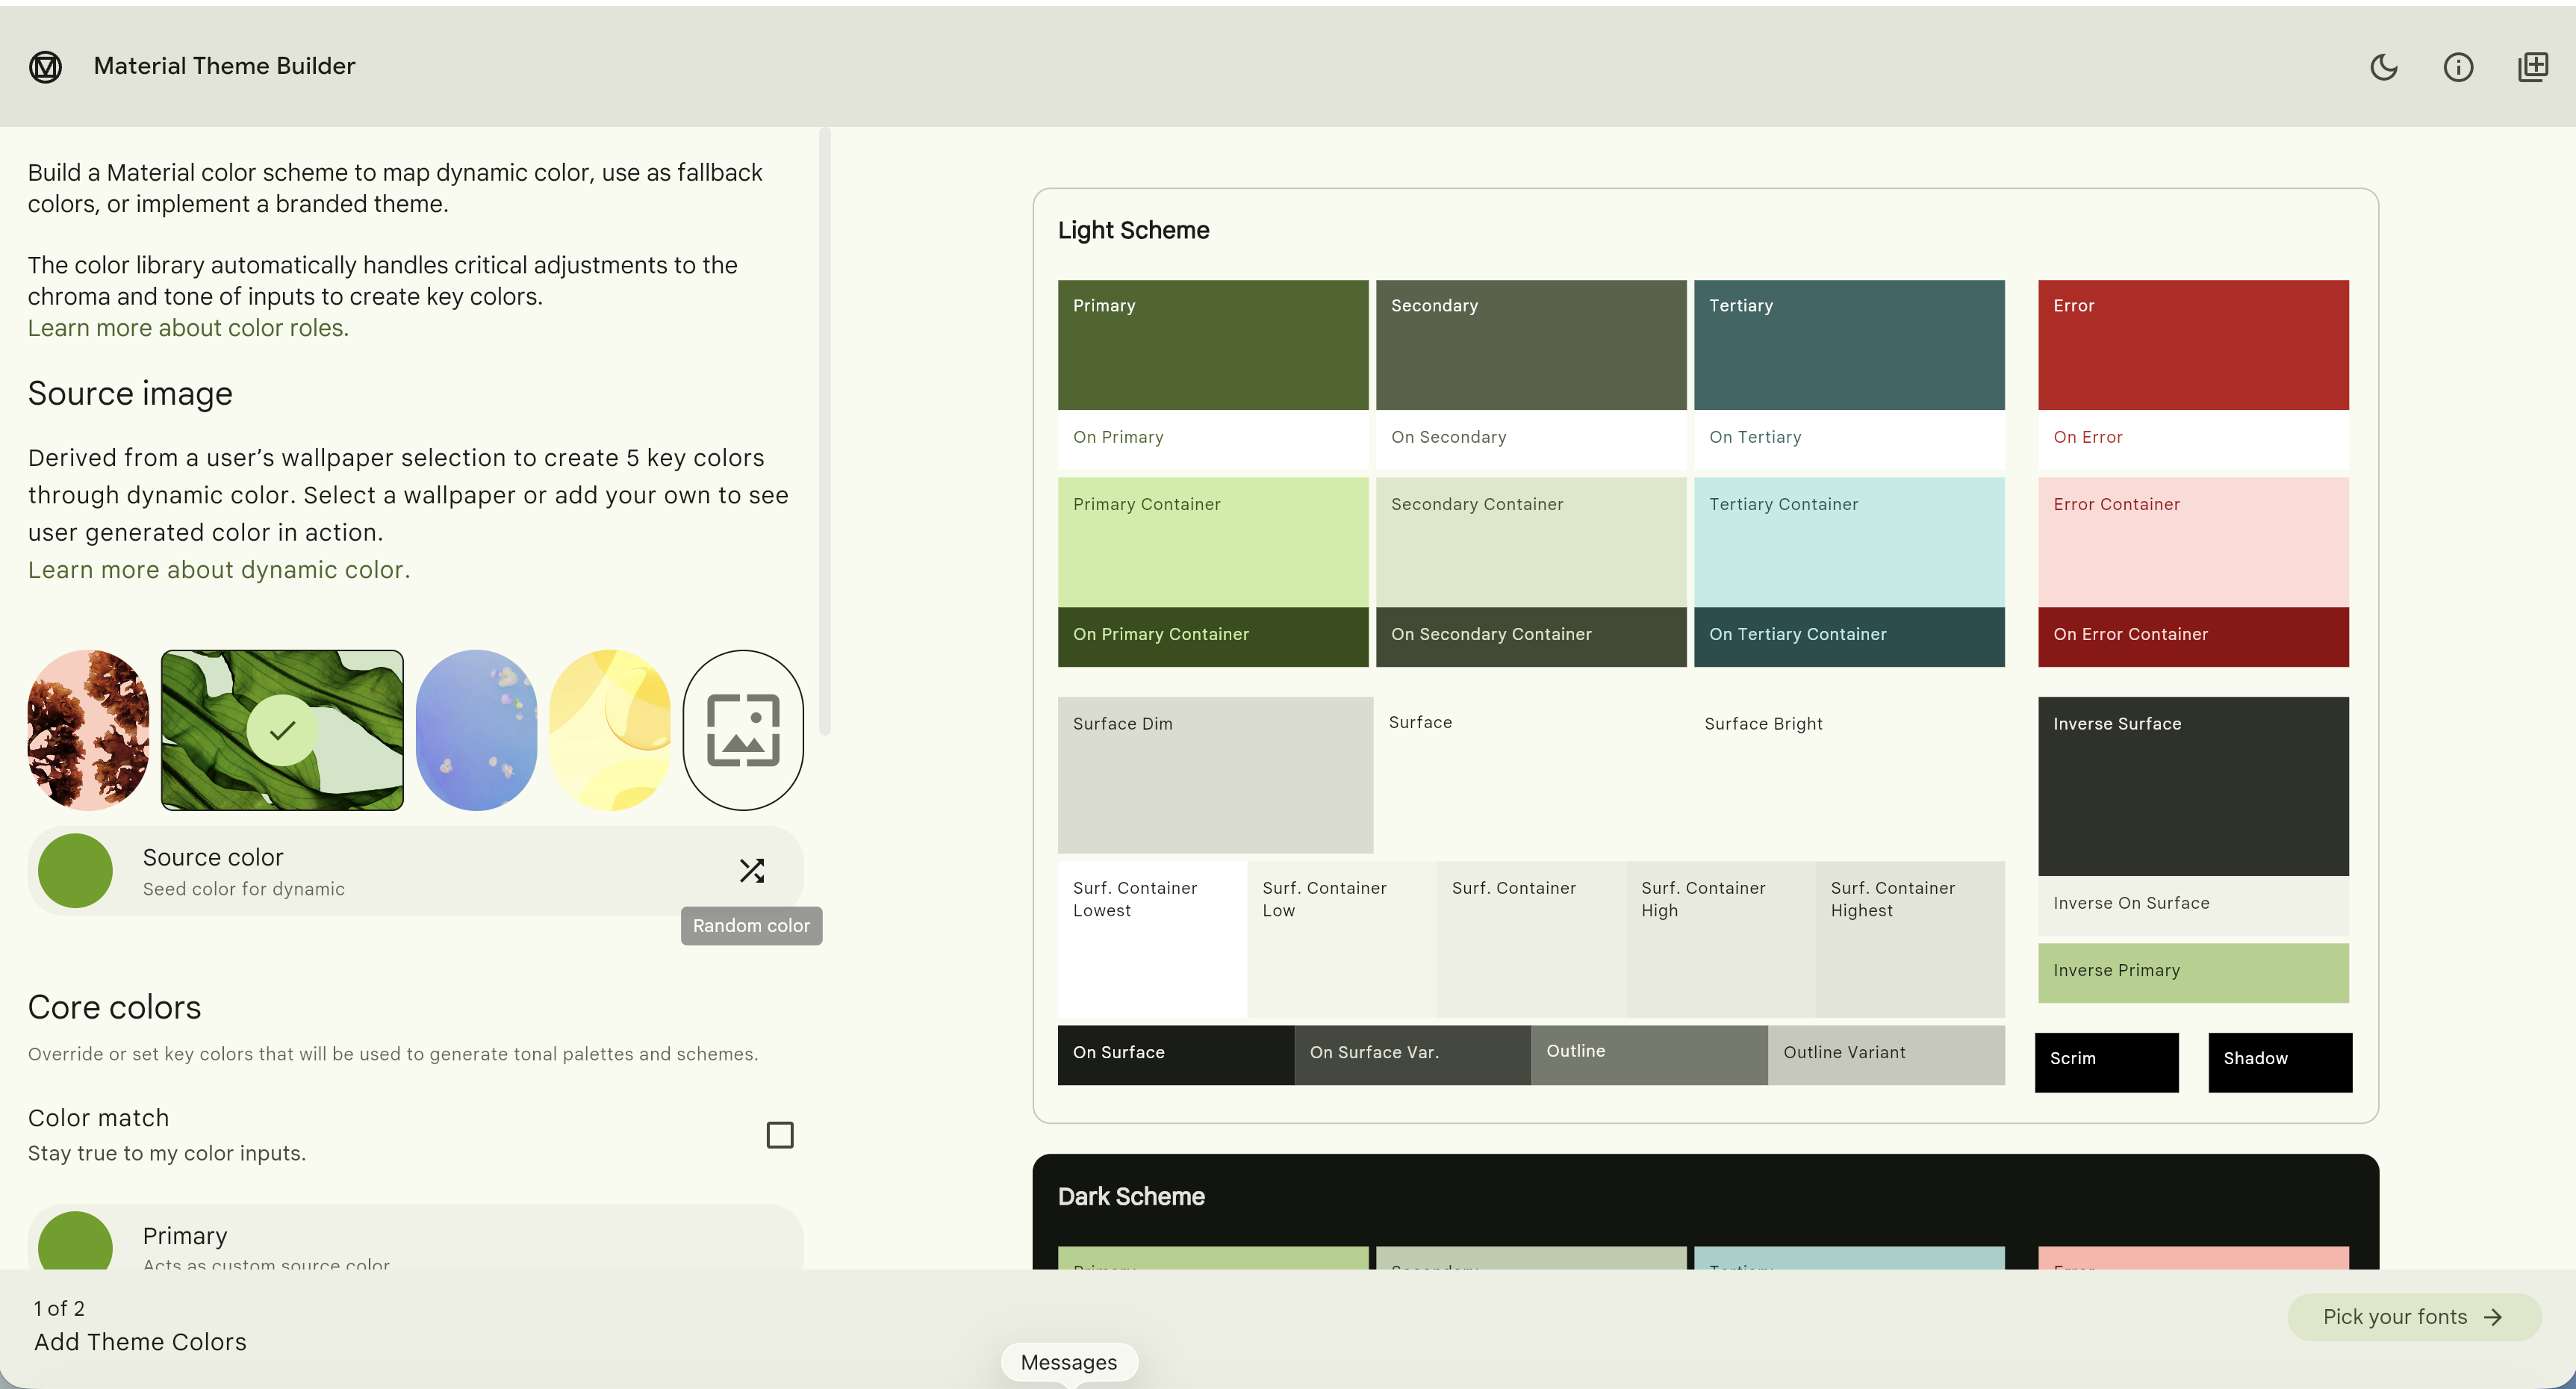2576x1389 pixels.
Task: Select the Tertiary Container swatch
Action: (1849, 542)
